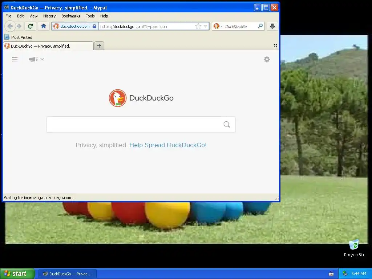Maximize the Mypal browser window
The height and width of the screenshot is (279, 372).
click(266, 8)
